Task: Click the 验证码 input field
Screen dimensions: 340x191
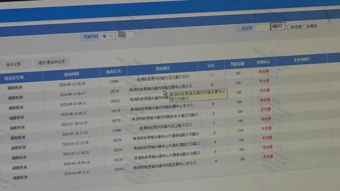Action: tap(262, 27)
